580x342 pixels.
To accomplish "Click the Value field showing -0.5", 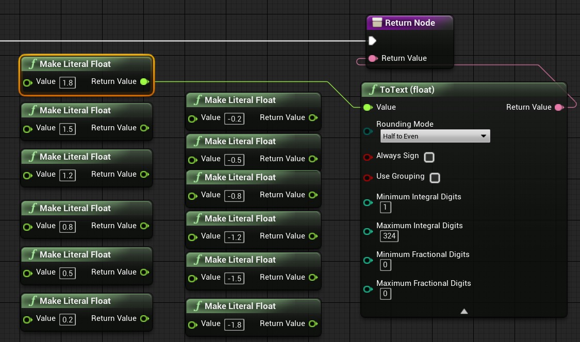I will [235, 160].
